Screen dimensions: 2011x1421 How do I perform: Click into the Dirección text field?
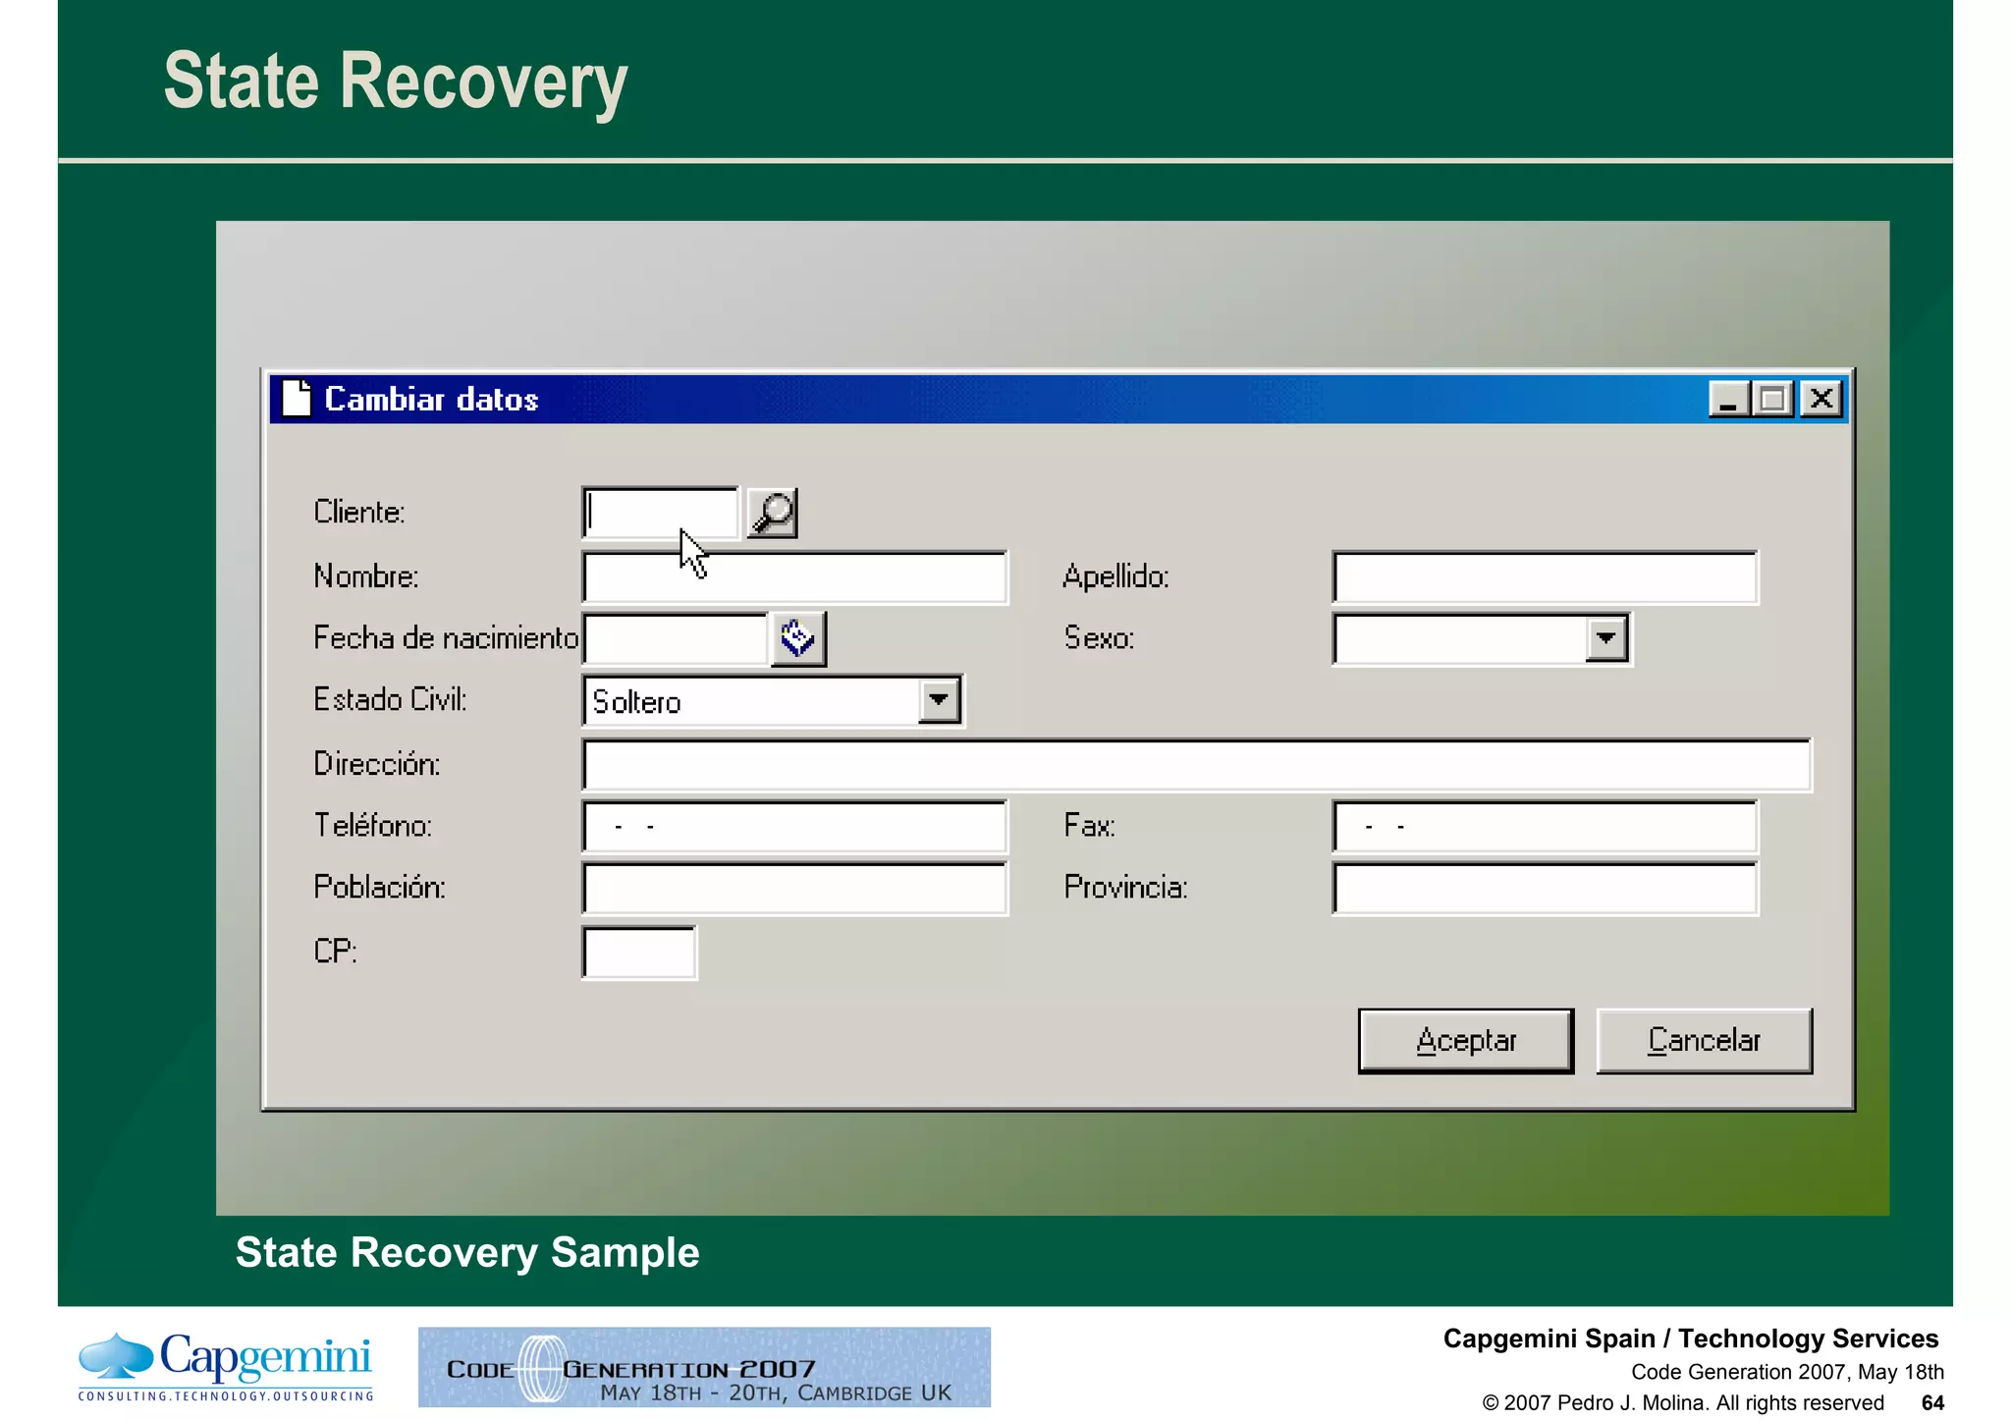point(1197,765)
